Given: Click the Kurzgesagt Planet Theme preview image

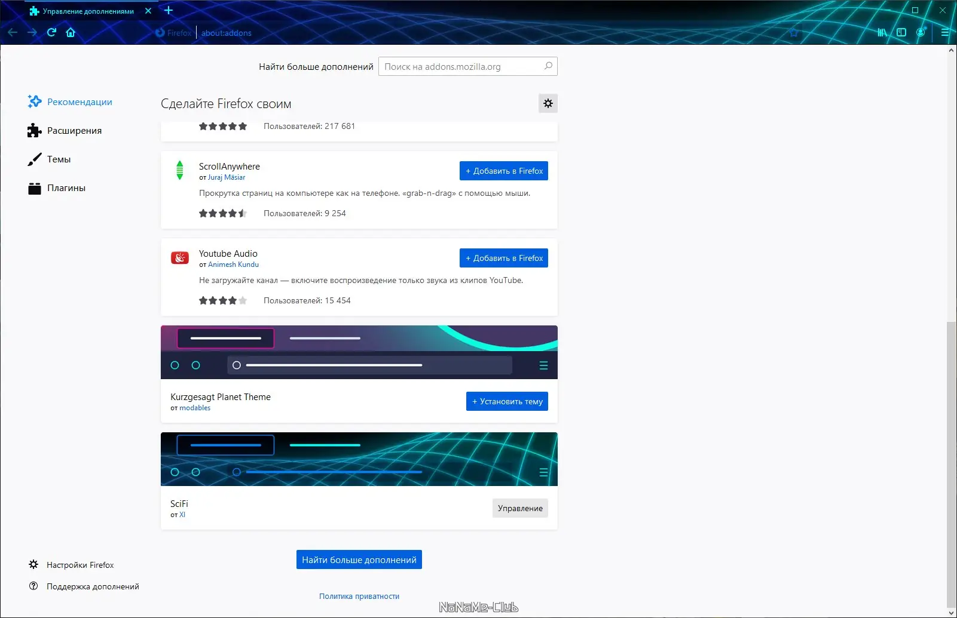Looking at the screenshot, I should pyautogui.click(x=359, y=352).
